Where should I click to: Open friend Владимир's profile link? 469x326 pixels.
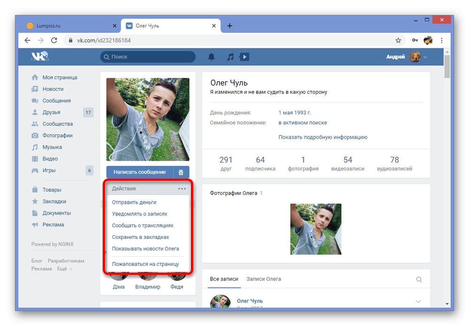point(147,287)
